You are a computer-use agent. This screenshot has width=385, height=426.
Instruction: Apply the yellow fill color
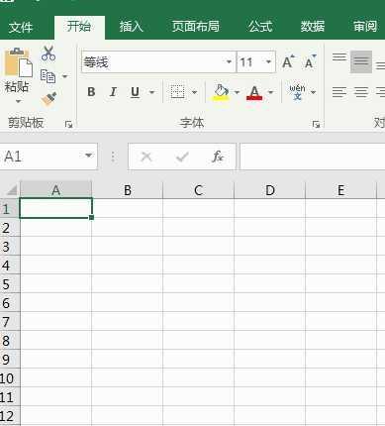tap(221, 92)
